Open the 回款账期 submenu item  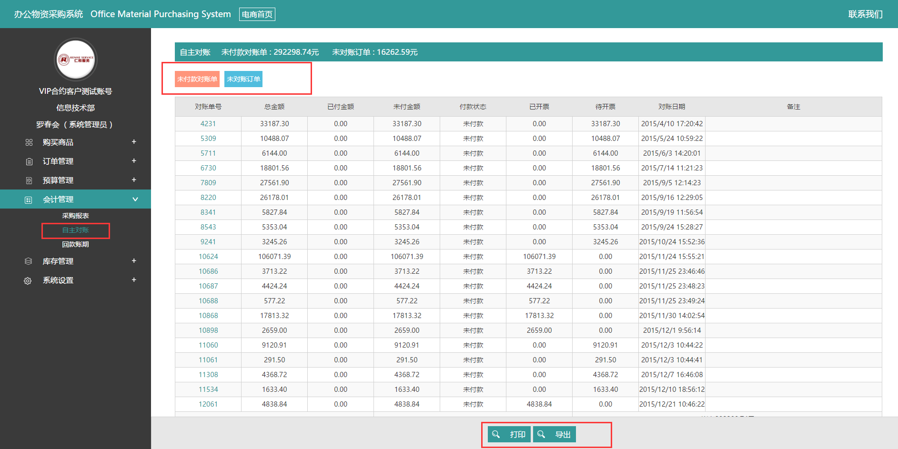[x=75, y=244]
